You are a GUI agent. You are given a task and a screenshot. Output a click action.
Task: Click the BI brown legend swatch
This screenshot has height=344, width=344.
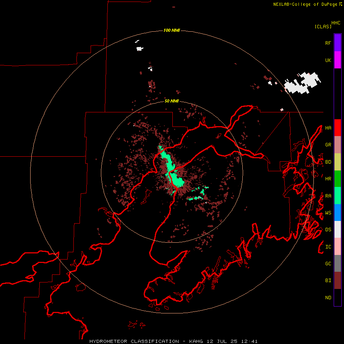coord(338,281)
